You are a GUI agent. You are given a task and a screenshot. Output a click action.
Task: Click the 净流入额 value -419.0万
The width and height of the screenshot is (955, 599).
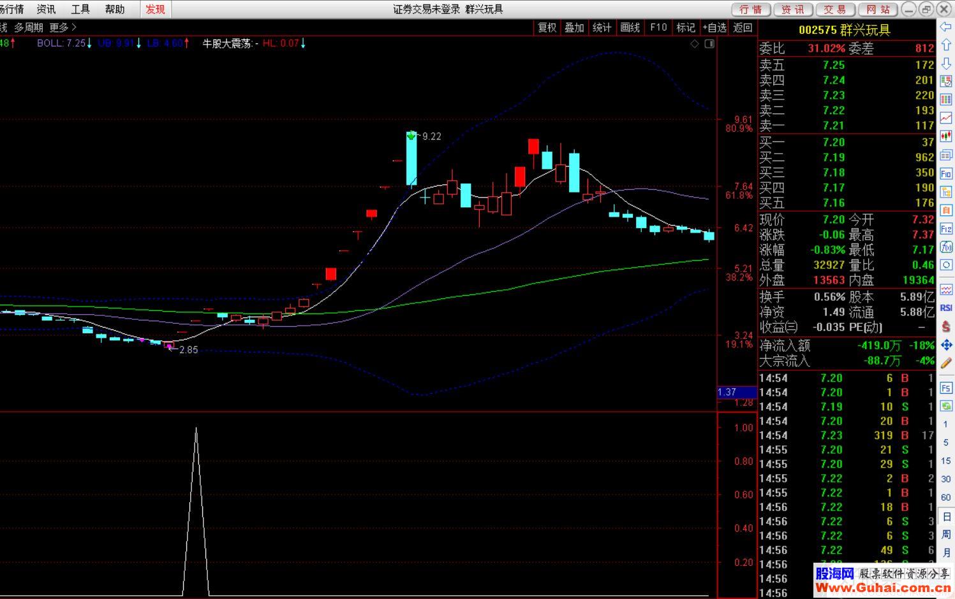879,345
